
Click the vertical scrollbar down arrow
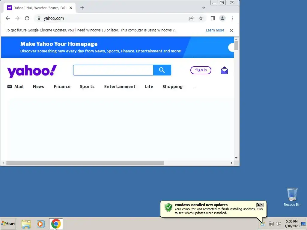(236, 158)
